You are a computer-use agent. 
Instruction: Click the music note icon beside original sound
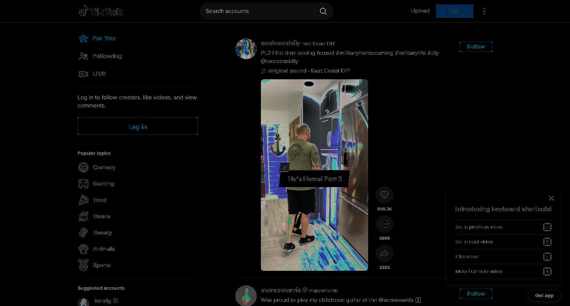(x=263, y=71)
